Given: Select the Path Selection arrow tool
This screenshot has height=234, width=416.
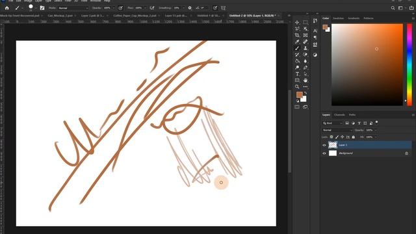Looking at the screenshot, I should tap(305, 74).
